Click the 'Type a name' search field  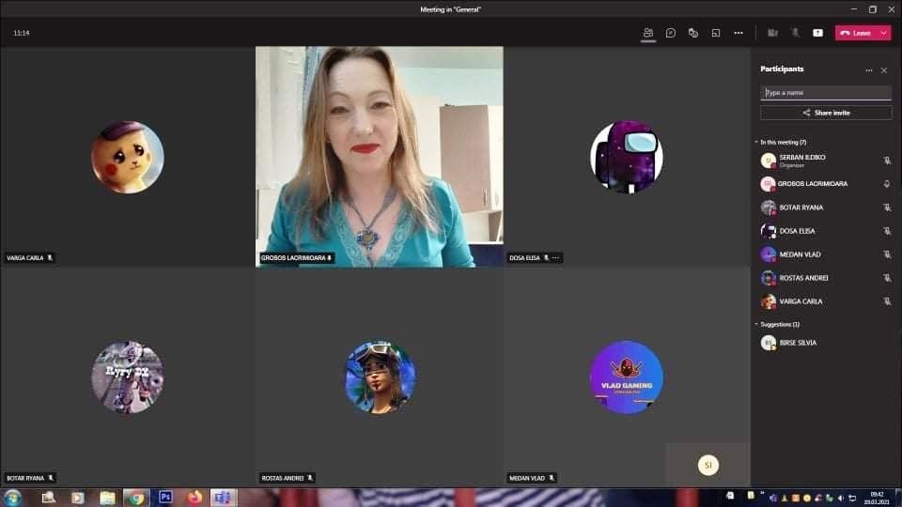(x=826, y=93)
